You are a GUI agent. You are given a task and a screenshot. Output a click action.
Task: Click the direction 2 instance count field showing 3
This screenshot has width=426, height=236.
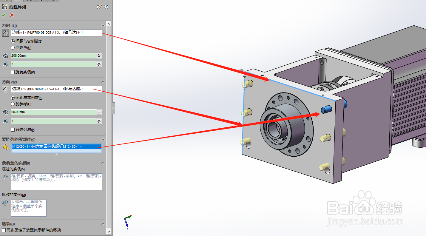(x=54, y=121)
